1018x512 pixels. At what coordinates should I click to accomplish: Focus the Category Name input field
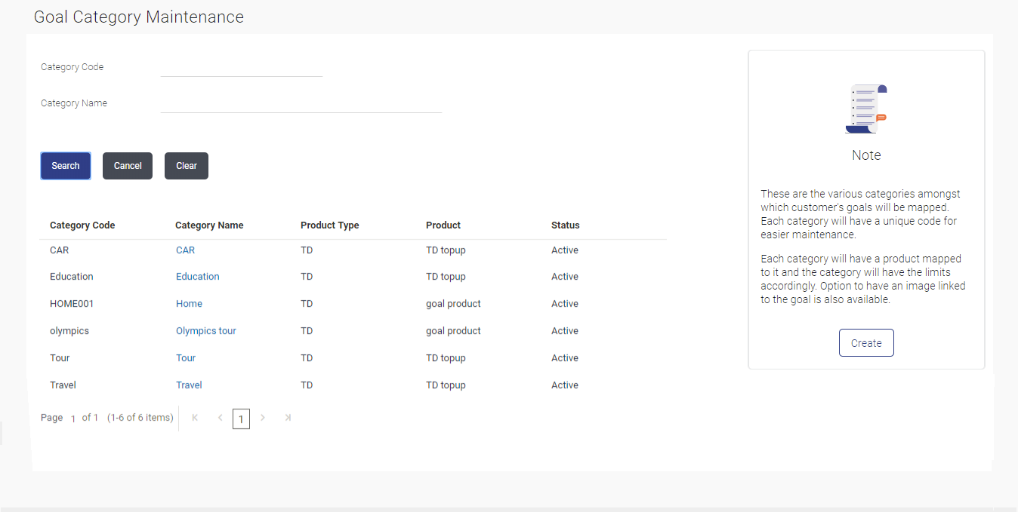click(301, 104)
